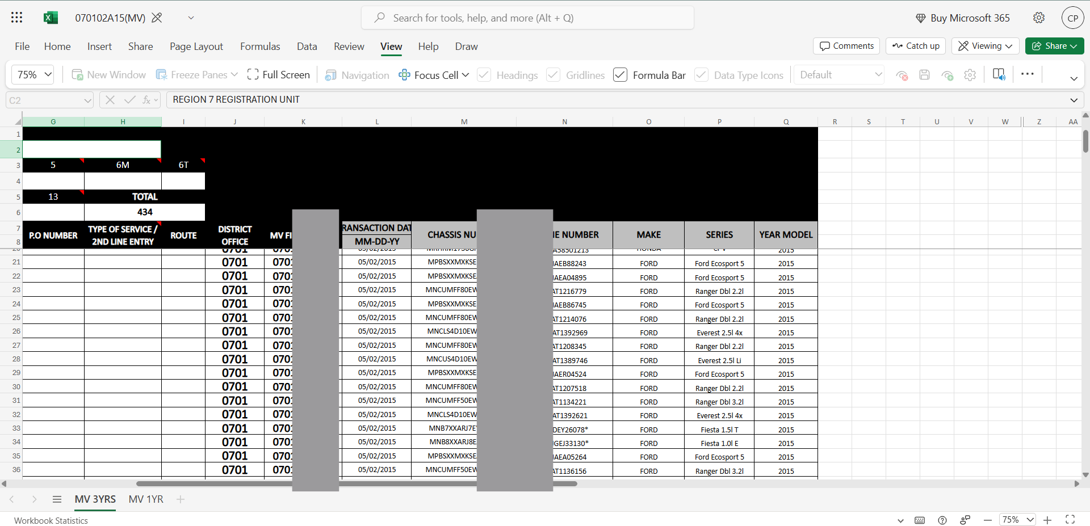
Task: Click the Excel logo icon
Action: point(51,18)
